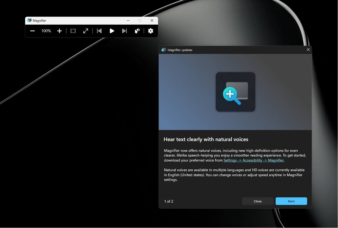The image size is (338, 228).
Task: Go to previous sentence reading icon
Action: coord(99,31)
